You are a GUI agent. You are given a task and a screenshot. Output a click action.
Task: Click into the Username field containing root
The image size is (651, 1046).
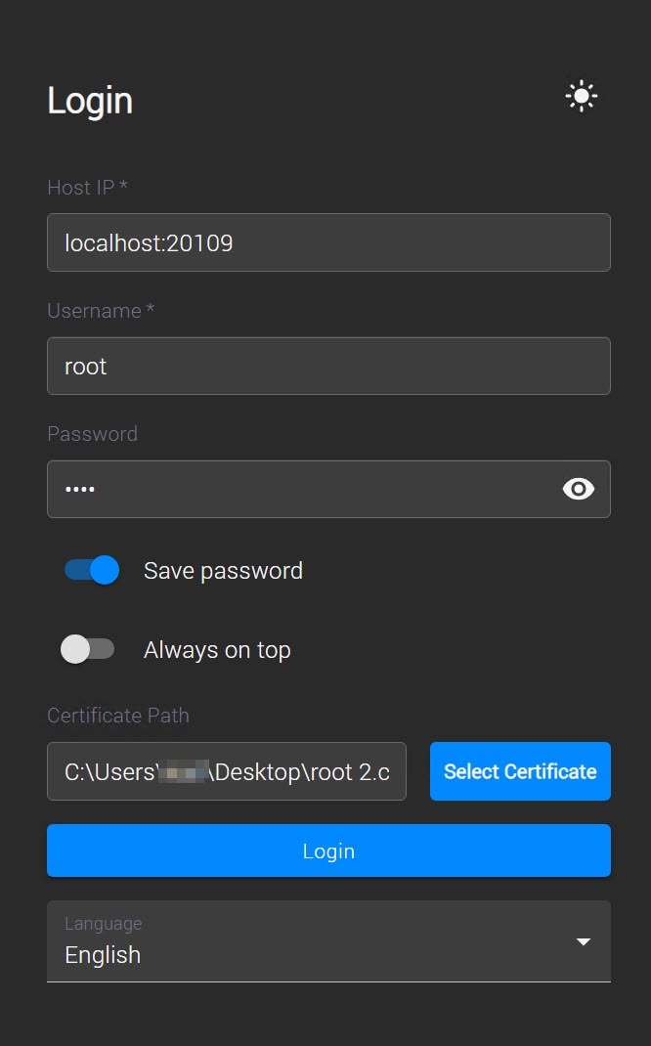[328, 367]
